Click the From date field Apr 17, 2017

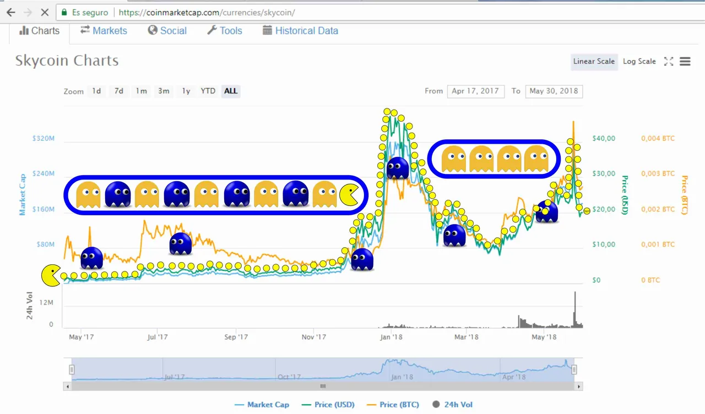click(476, 91)
